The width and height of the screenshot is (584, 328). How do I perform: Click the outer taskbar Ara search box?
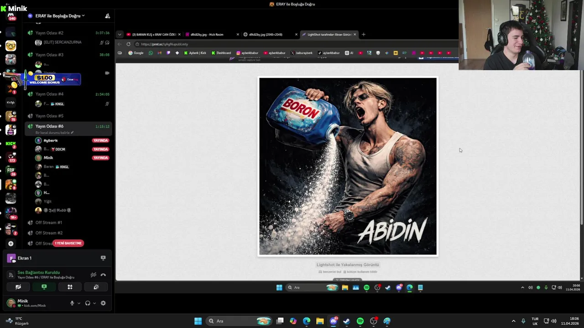click(239, 321)
